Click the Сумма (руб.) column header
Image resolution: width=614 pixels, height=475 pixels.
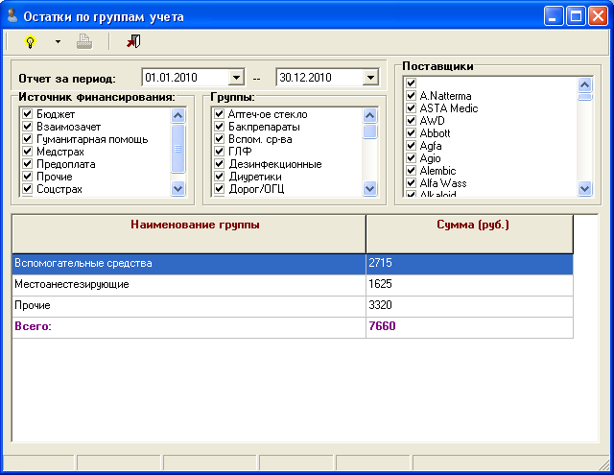(468, 226)
